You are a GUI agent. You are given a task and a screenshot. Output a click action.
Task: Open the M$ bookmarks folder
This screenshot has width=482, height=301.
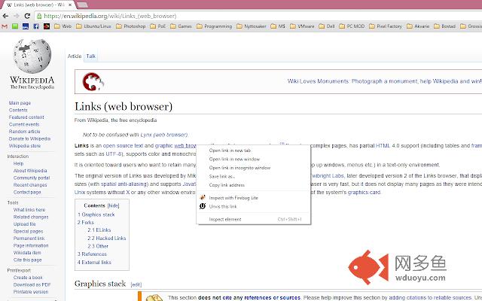[278, 26]
